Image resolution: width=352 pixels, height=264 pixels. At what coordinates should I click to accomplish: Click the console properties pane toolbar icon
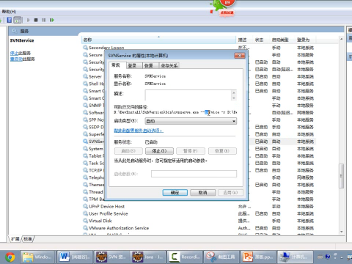pyautogui.click(x=18, y=20)
